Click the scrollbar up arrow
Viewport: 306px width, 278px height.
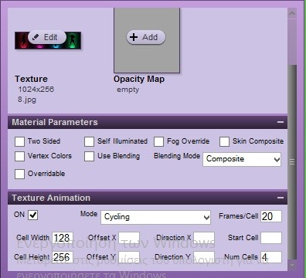point(292,13)
